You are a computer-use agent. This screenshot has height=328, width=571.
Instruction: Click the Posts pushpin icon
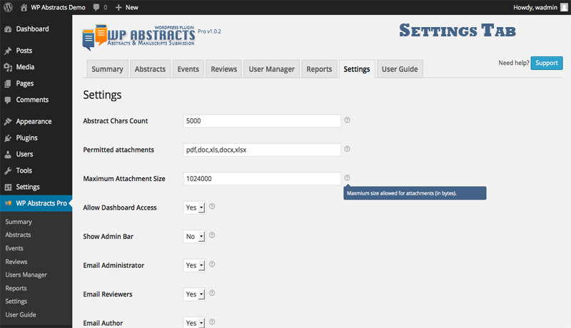[8, 51]
